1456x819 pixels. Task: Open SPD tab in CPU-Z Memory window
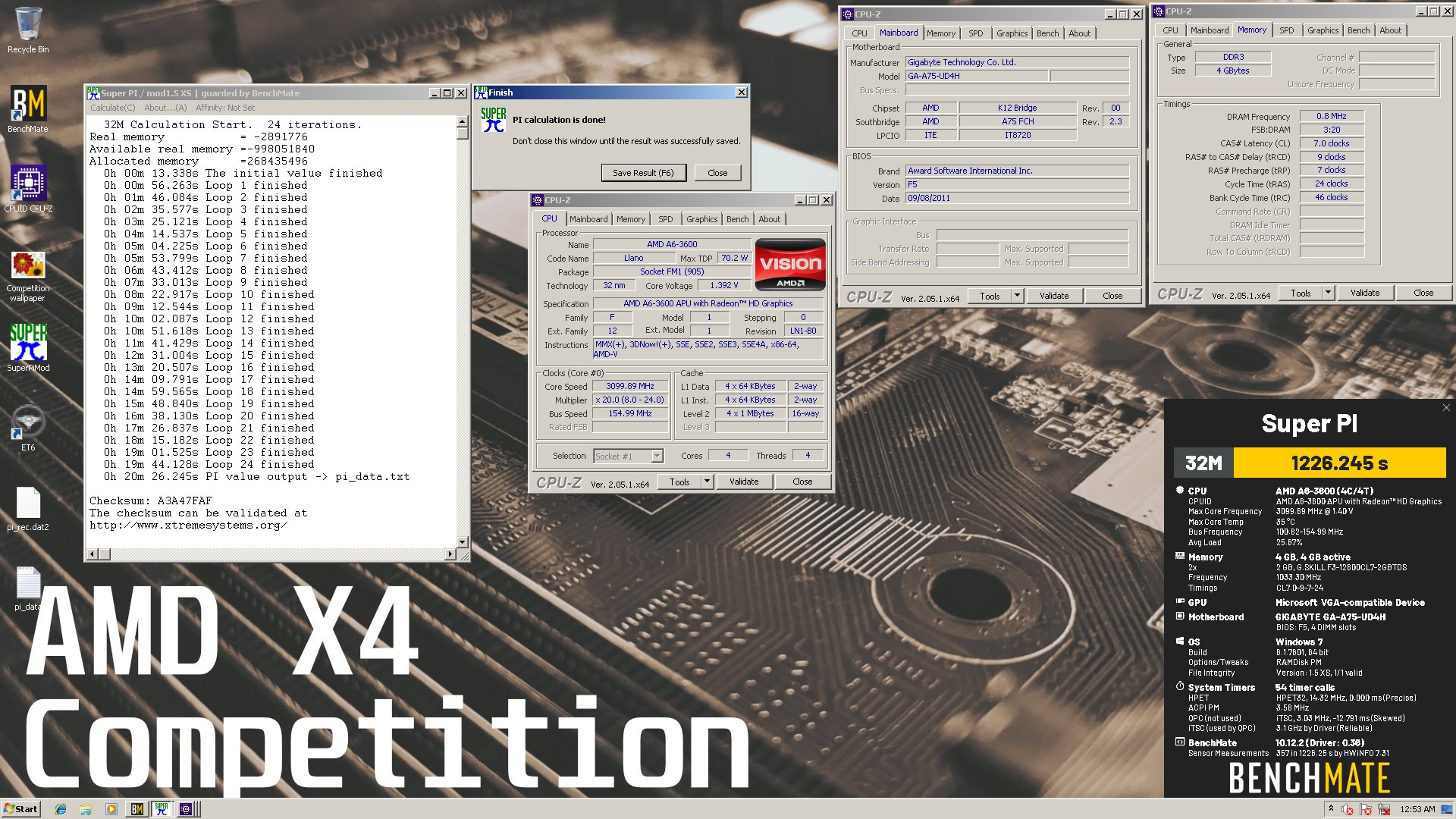coord(1287,30)
